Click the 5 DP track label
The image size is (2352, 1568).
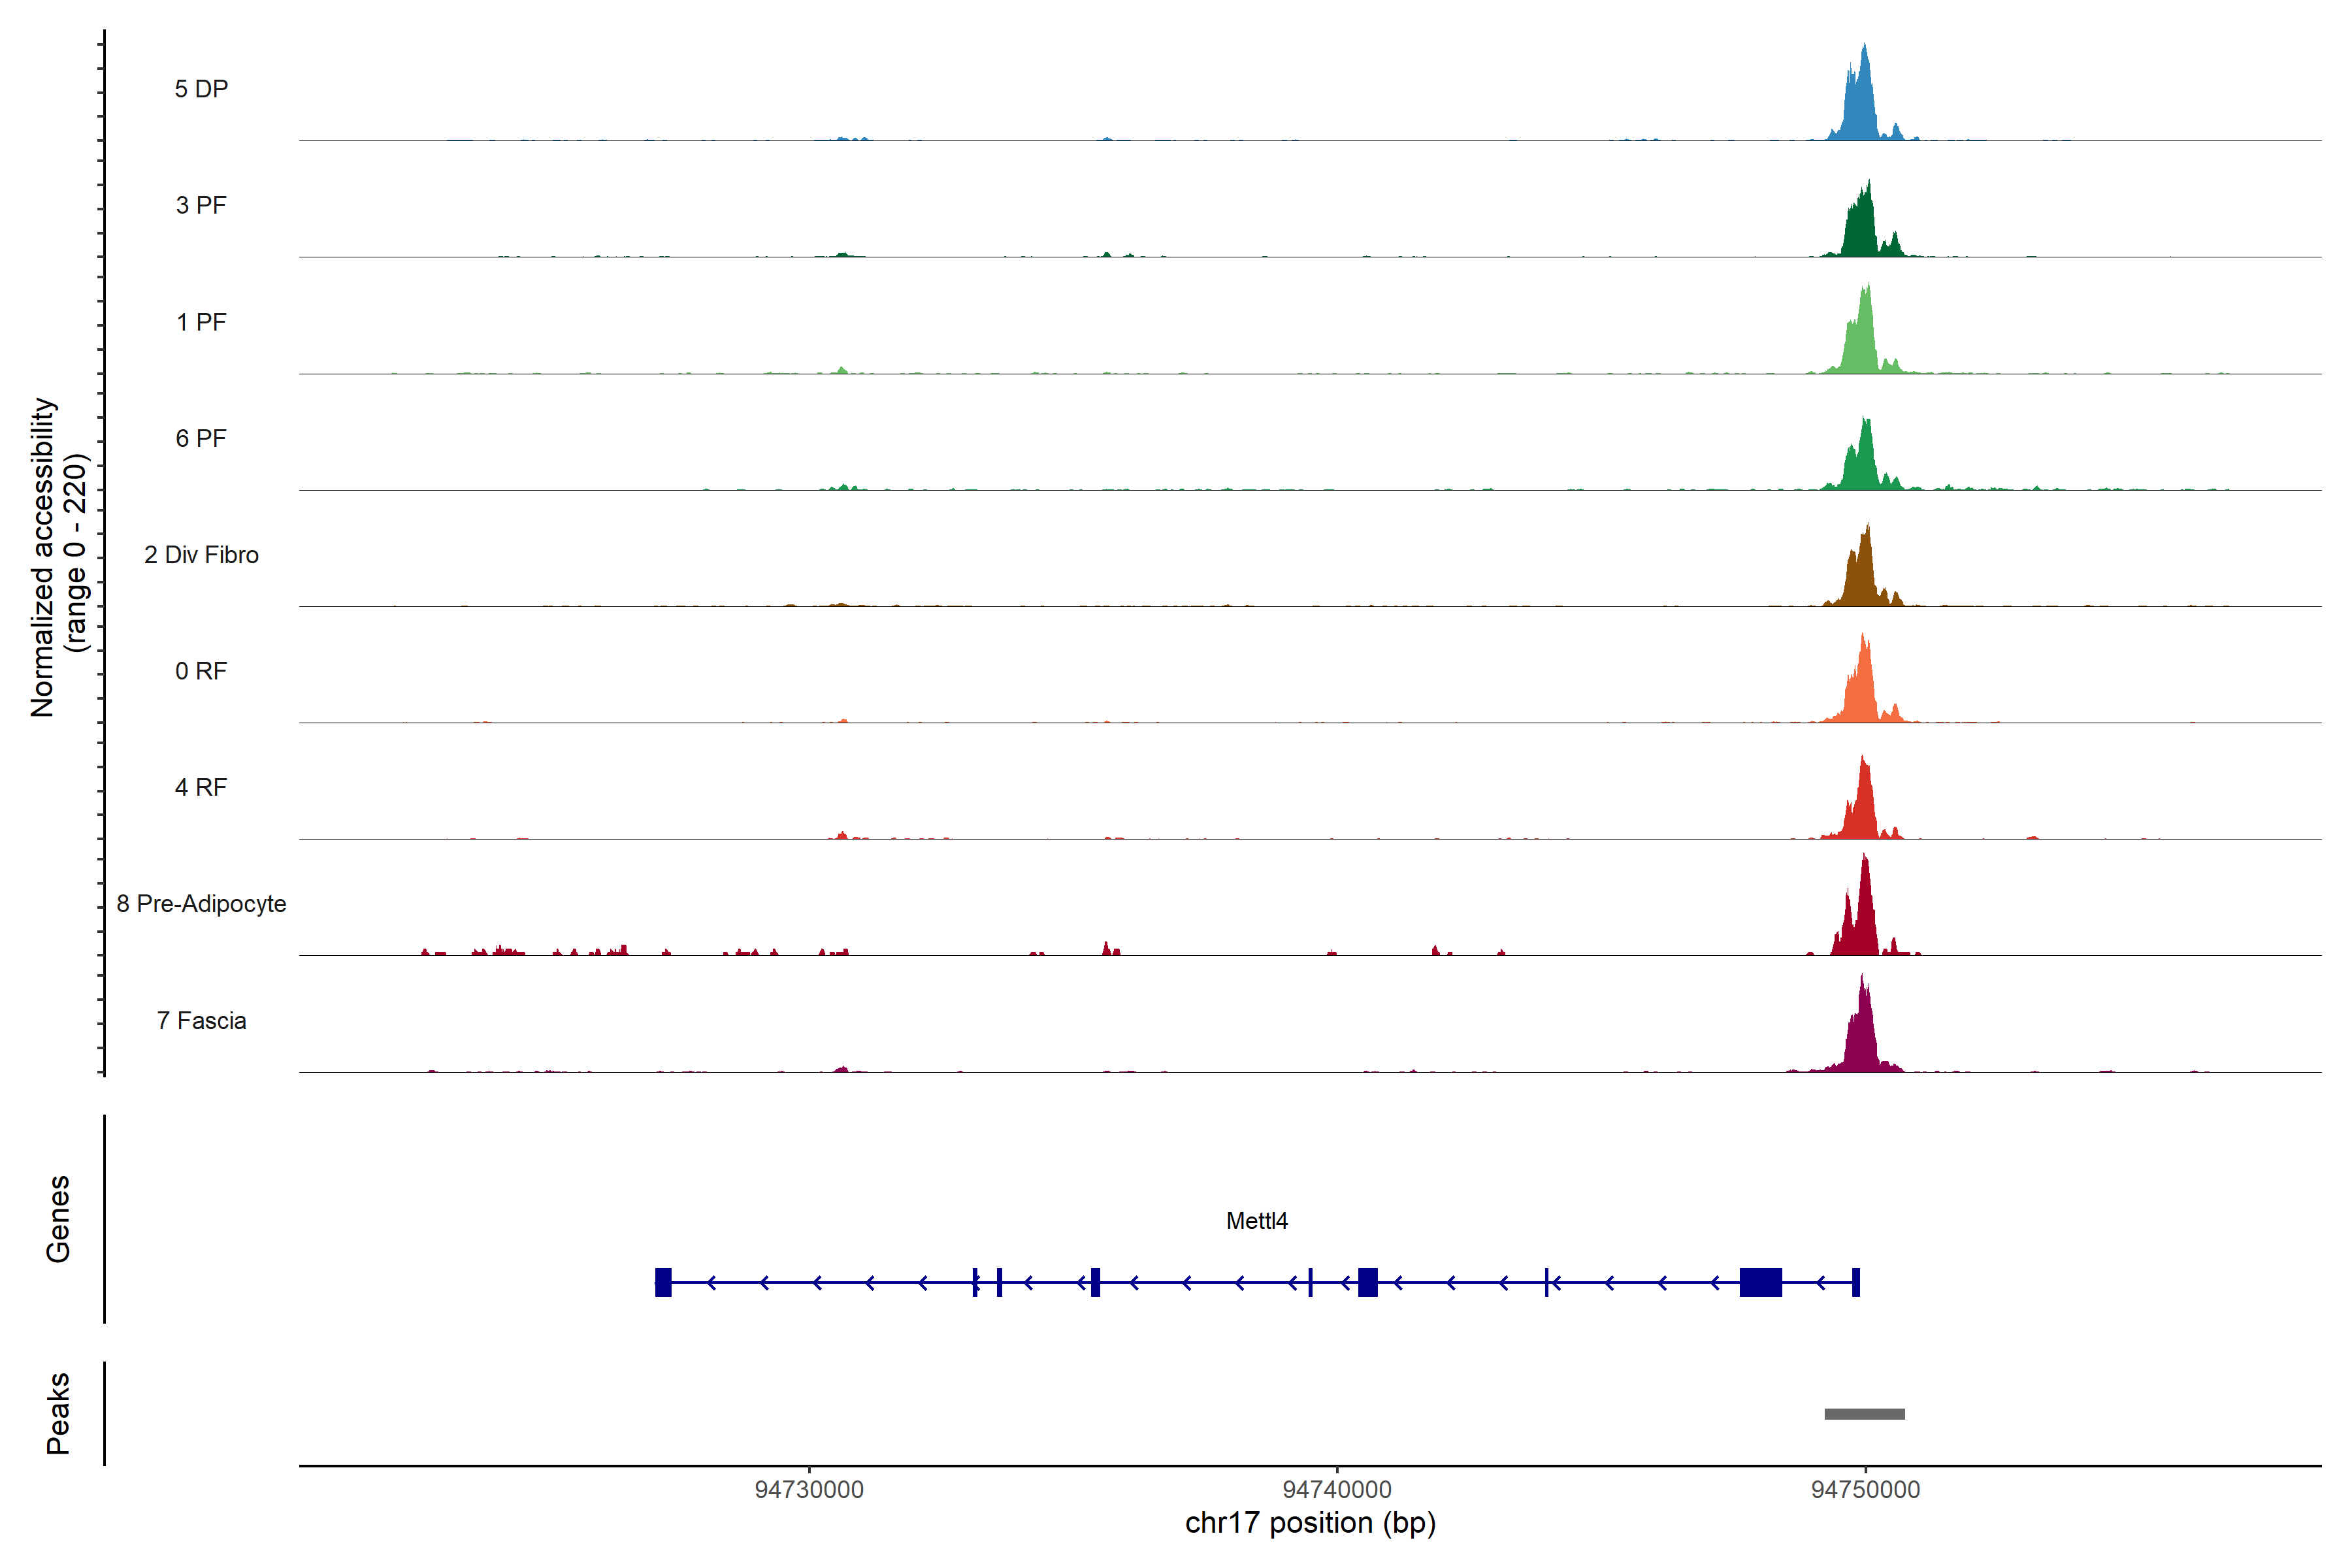point(201,89)
